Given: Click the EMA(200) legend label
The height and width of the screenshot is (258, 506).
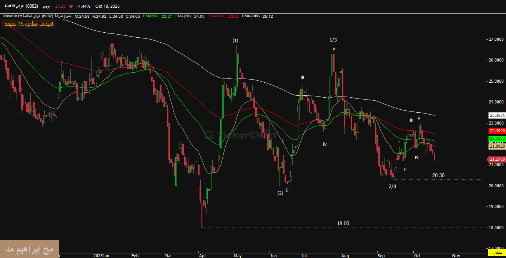Looking at the screenshot, I should [251, 16].
